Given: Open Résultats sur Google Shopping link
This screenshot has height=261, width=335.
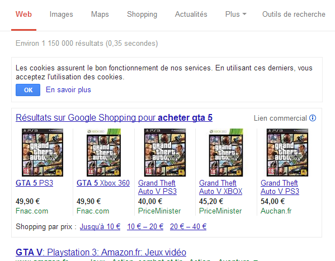Looking at the screenshot, I should (x=114, y=118).
